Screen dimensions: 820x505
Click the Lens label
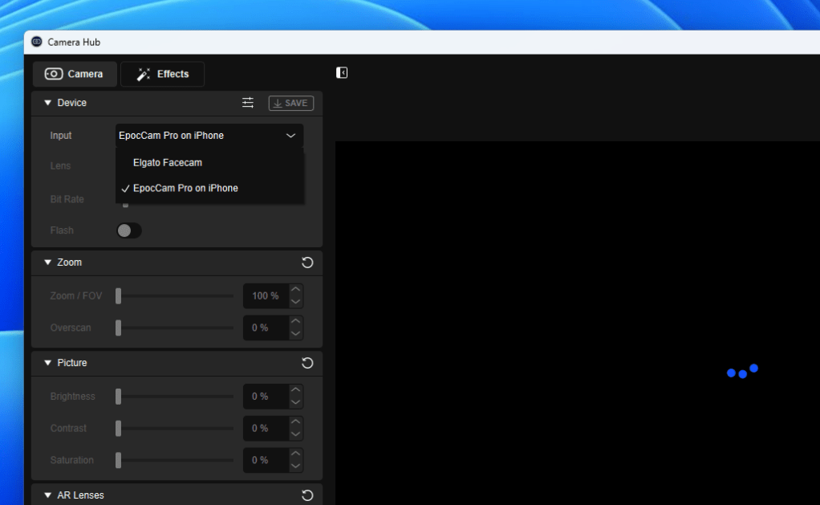coord(60,166)
